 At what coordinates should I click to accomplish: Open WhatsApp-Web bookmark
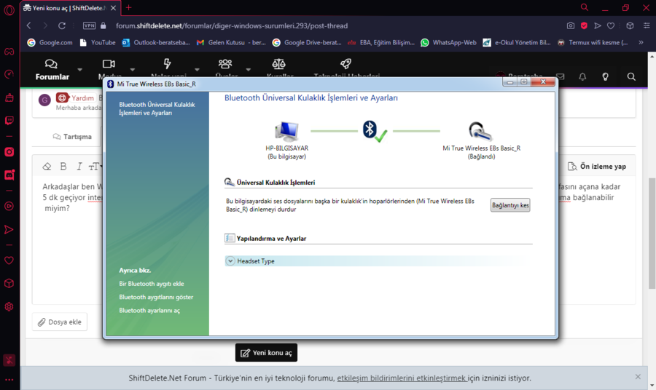448,42
